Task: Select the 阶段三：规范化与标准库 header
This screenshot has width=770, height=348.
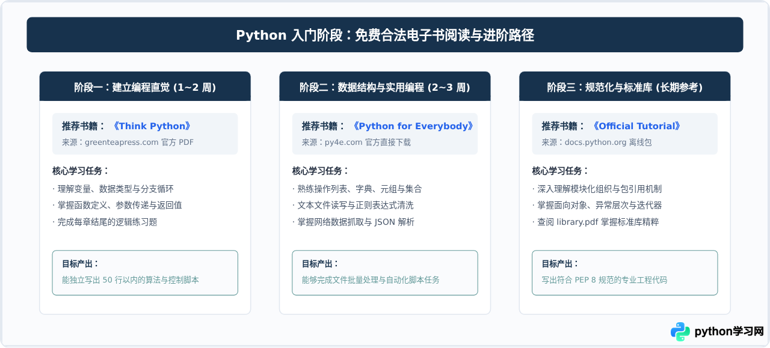Action: click(624, 87)
